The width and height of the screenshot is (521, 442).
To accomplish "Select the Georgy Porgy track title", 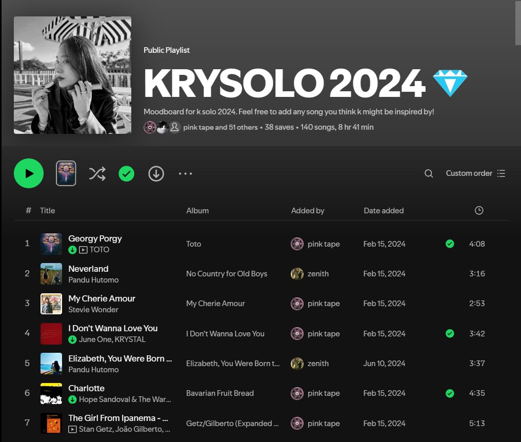I will pyautogui.click(x=95, y=238).
